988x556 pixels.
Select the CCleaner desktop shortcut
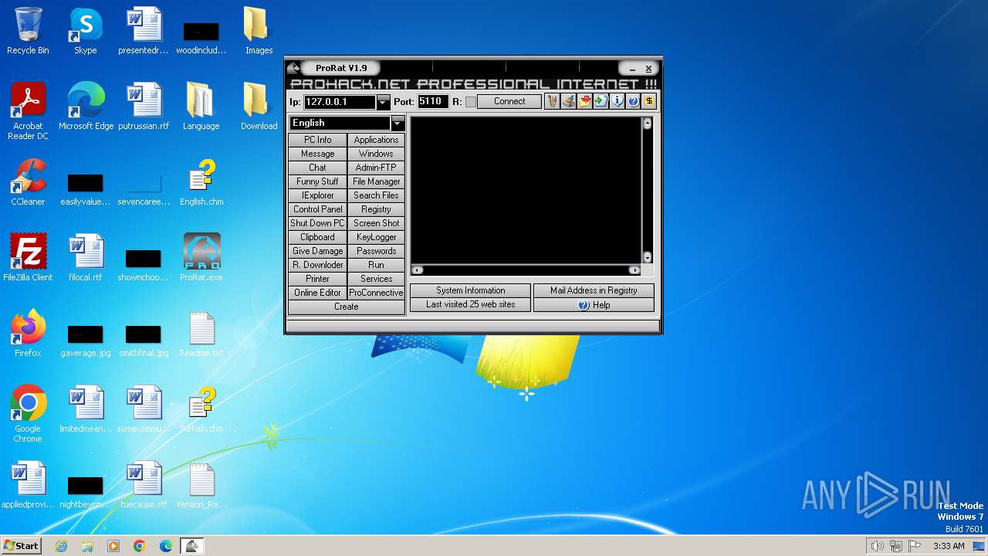click(28, 182)
